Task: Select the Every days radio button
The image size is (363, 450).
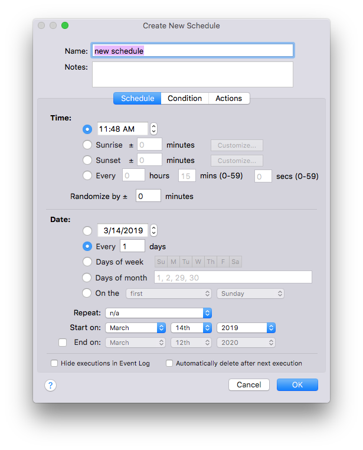Action: (87, 246)
